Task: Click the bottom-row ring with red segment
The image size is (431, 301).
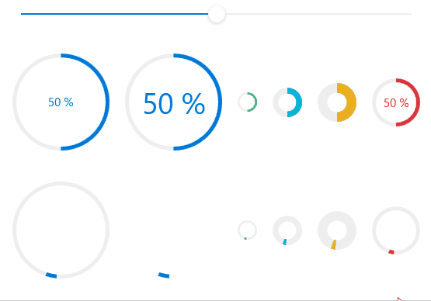Action: pyautogui.click(x=396, y=230)
